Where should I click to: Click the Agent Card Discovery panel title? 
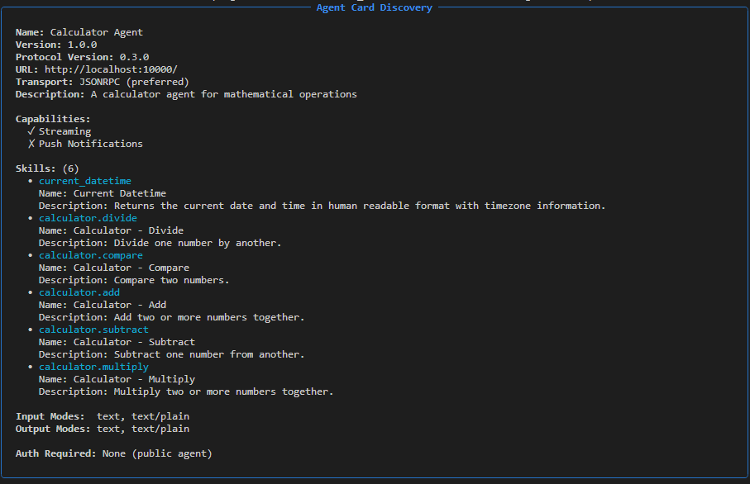click(374, 7)
